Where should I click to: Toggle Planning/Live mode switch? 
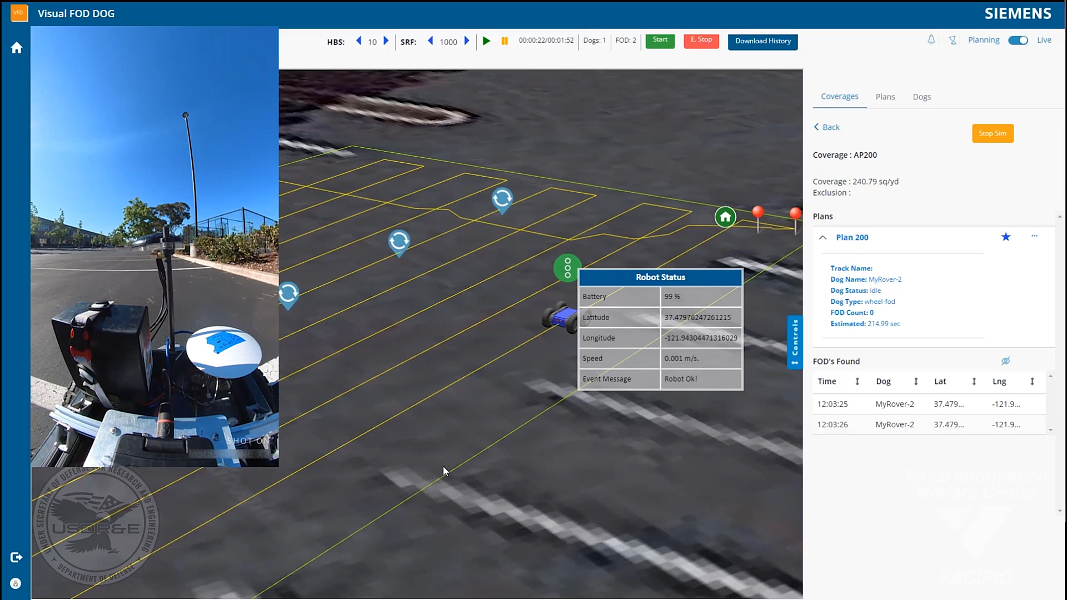pyautogui.click(x=1018, y=41)
